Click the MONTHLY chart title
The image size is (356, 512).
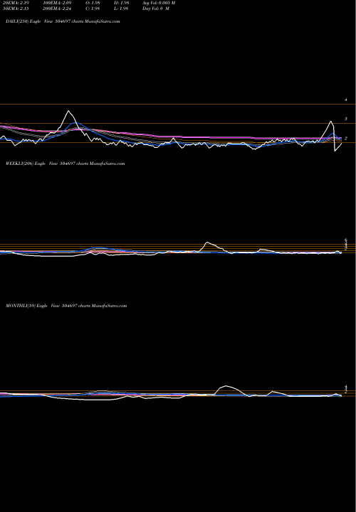[x=66, y=306]
